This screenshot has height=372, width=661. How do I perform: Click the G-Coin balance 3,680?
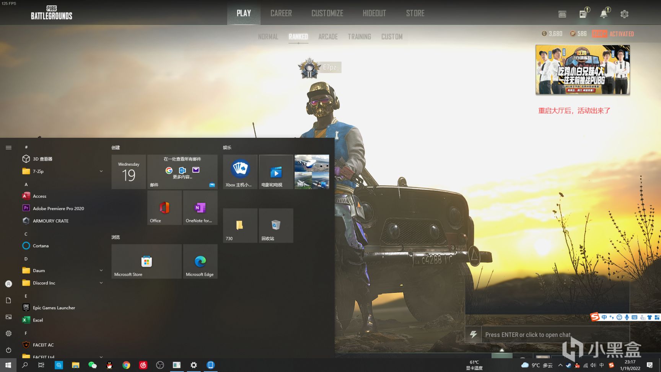552,34
